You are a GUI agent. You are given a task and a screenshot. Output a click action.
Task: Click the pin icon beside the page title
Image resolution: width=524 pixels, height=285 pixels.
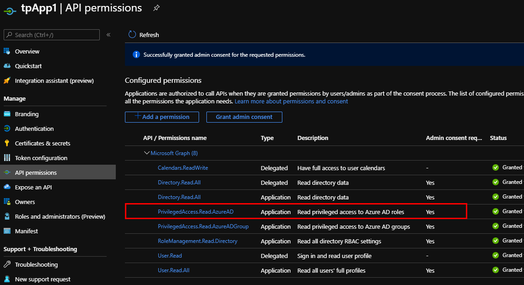pos(156,8)
